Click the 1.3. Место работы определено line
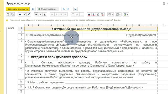168x94 pixels. click(x=86, y=83)
